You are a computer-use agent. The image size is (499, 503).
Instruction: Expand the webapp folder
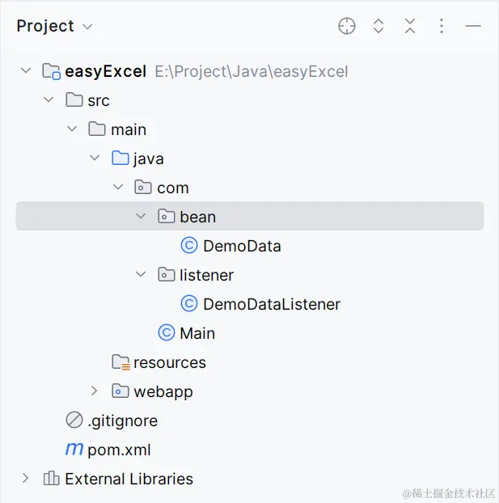tap(94, 391)
